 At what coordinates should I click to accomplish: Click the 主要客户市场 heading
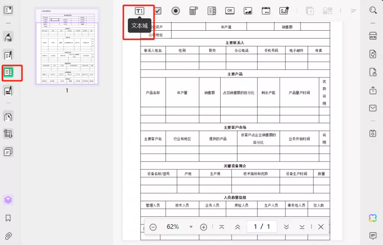click(235, 127)
